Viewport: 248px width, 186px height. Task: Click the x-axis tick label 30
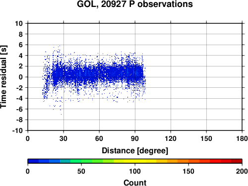pos(63,138)
